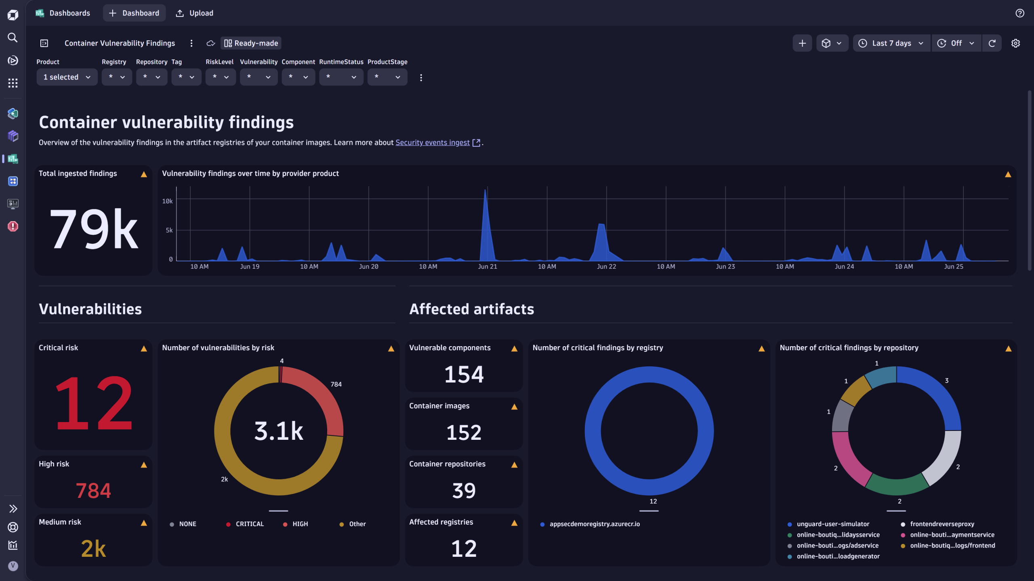Click the warning triangle on Total ingested findings
1034x581 pixels.
pos(144,173)
